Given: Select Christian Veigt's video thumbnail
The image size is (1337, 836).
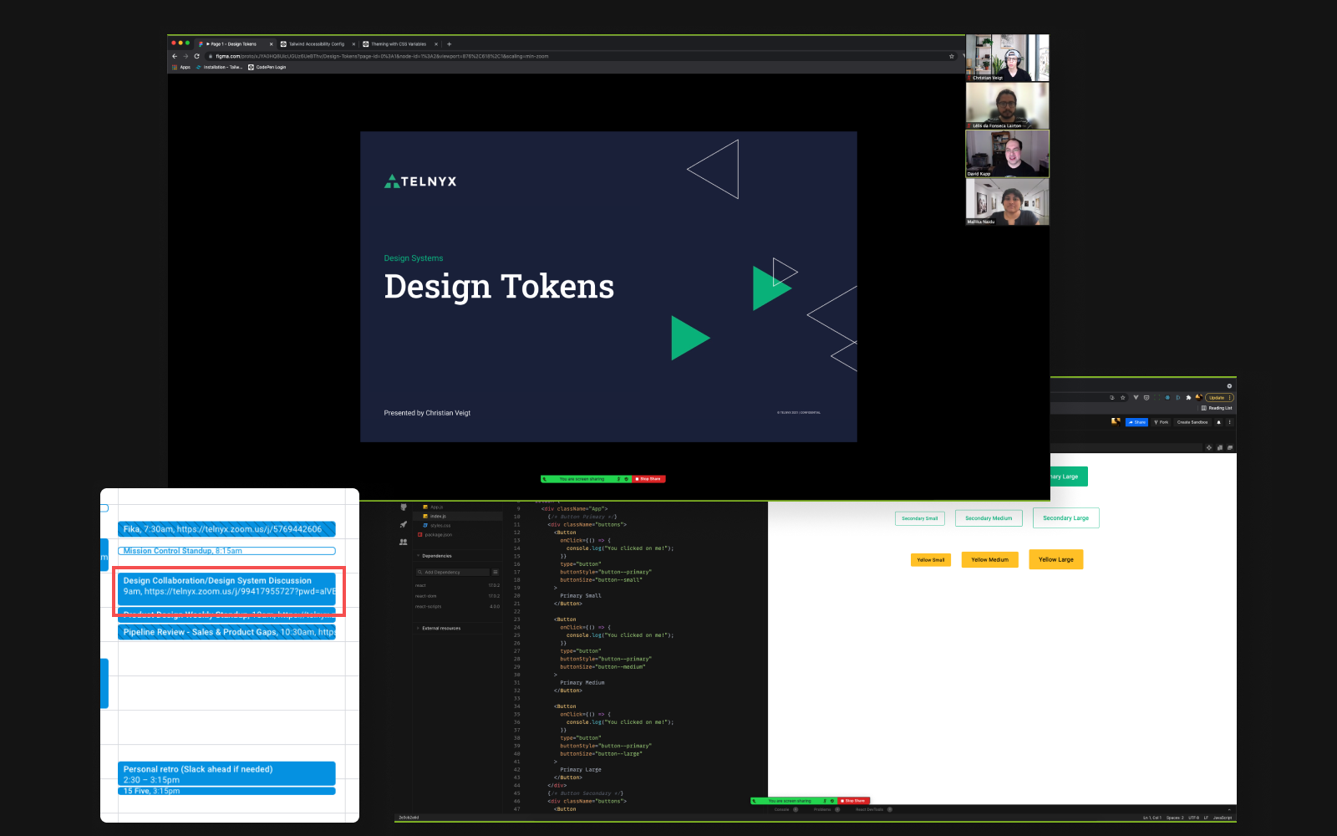Looking at the screenshot, I should pyautogui.click(x=1007, y=58).
